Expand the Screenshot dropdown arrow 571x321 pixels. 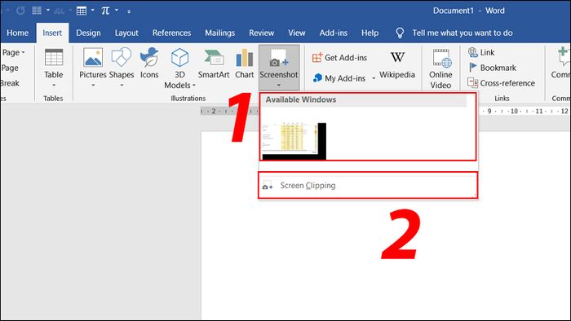[279, 86]
